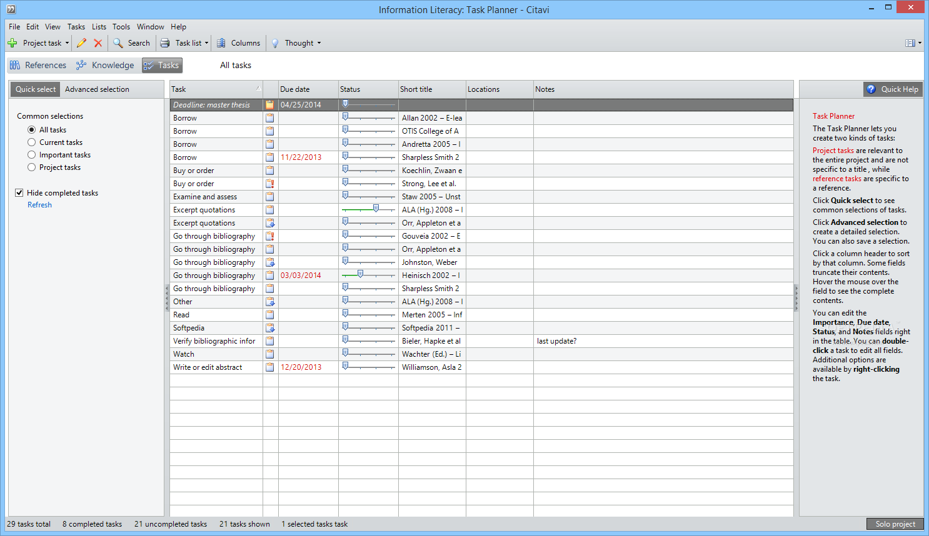Image resolution: width=929 pixels, height=536 pixels.
Task: Open the Tasks menu
Action: pyautogui.click(x=76, y=27)
